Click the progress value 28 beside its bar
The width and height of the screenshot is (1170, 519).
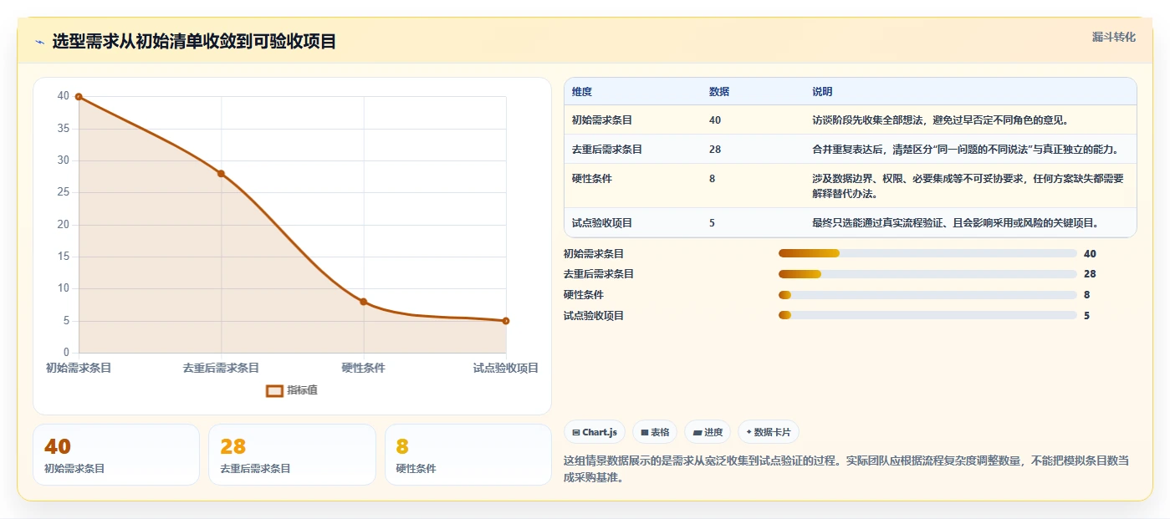point(1090,274)
